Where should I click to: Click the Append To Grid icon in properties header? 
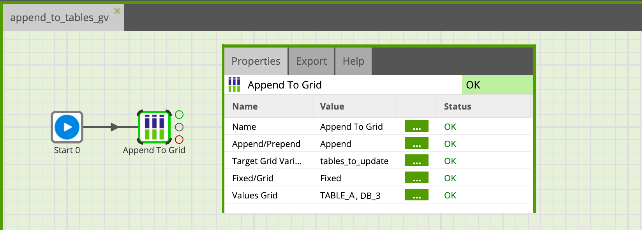point(234,85)
